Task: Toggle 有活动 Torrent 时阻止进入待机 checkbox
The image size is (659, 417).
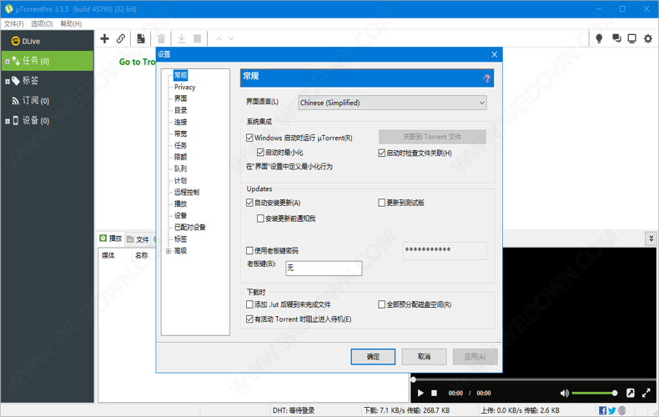Action: (x=249, y=319)
